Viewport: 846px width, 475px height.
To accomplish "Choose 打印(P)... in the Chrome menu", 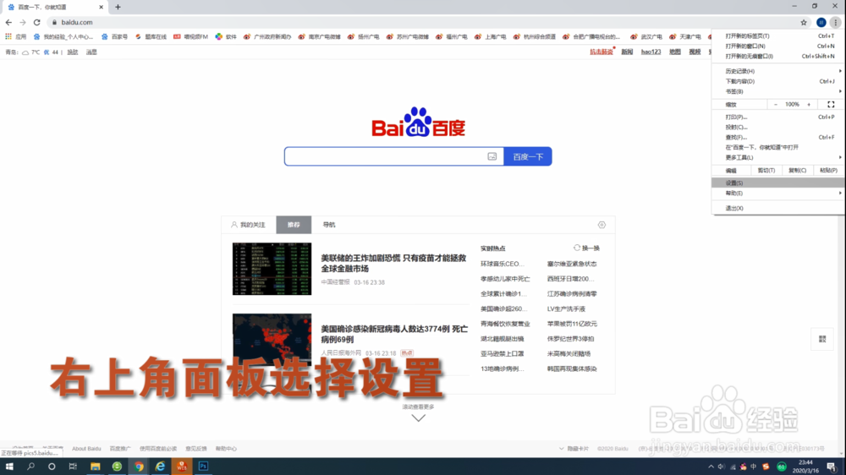I will pyautogui.click(x=778, y=117).
